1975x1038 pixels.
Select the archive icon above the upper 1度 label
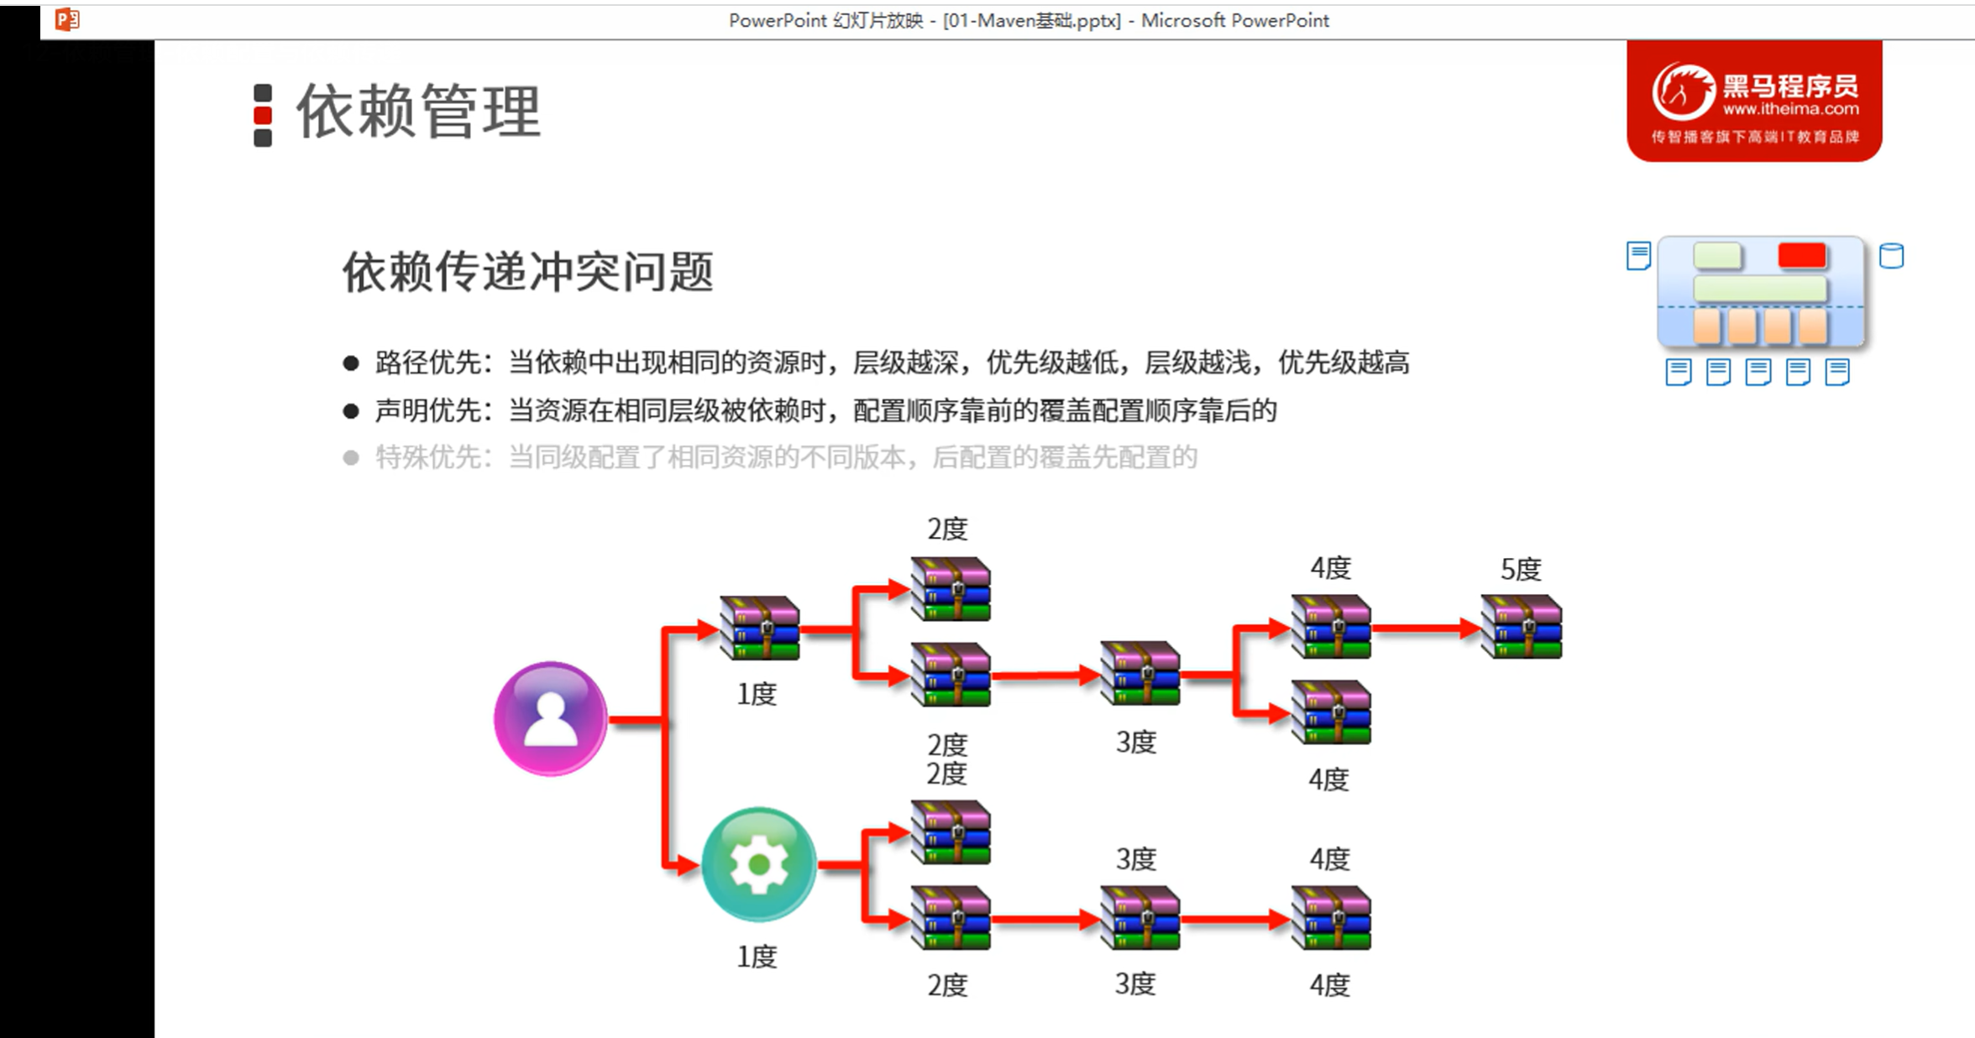coord(760,629)
